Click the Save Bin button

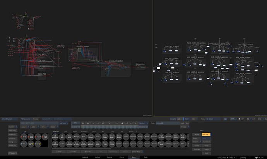[73, 152]
